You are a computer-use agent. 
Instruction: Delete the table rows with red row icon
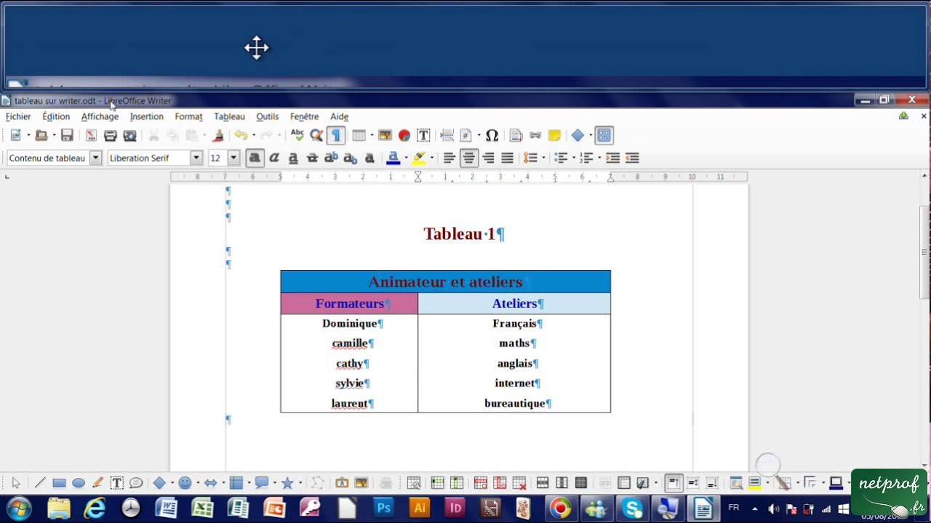pyautogui.click(x=480, y=483)
